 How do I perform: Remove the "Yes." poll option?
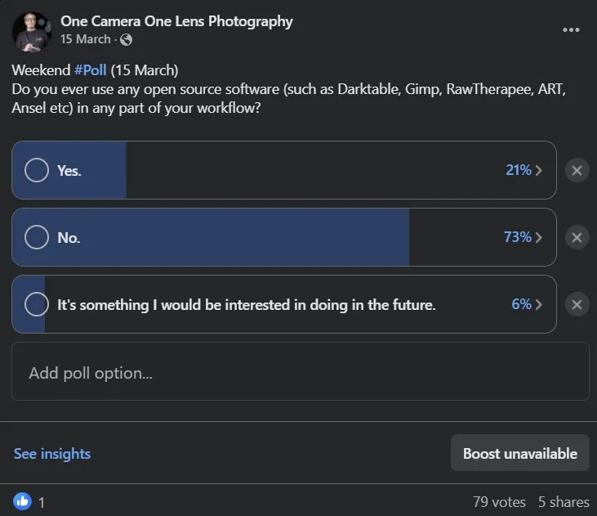pyautogui.click(x=577, y=170)
